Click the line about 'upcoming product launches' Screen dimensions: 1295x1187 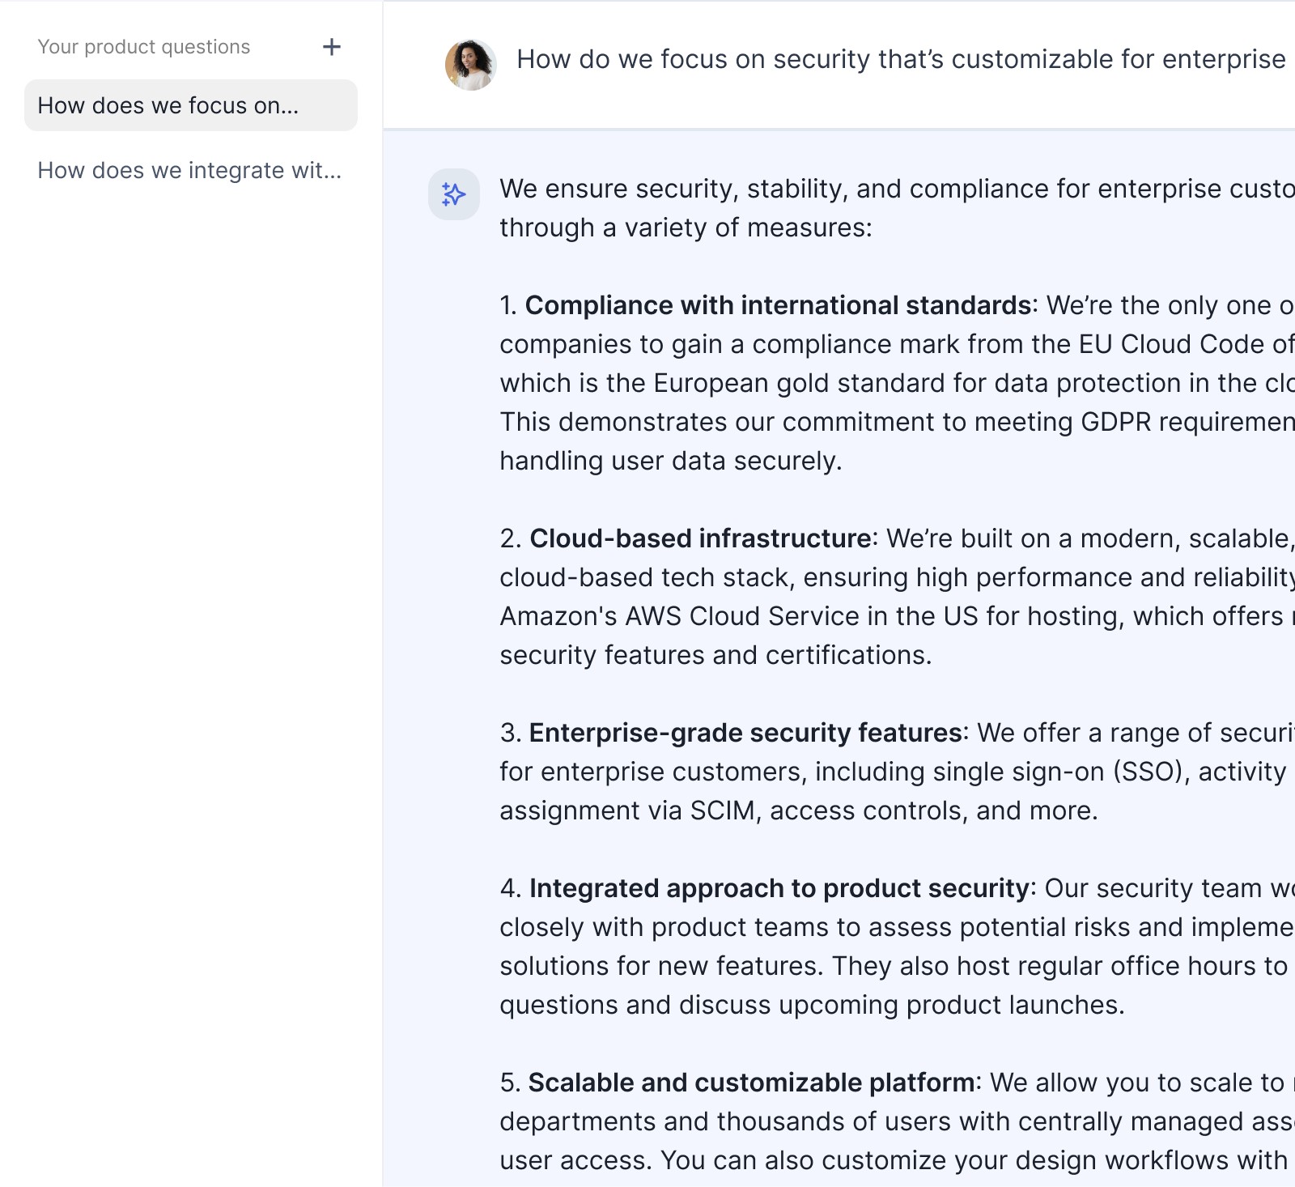[x=812, y=1005]
